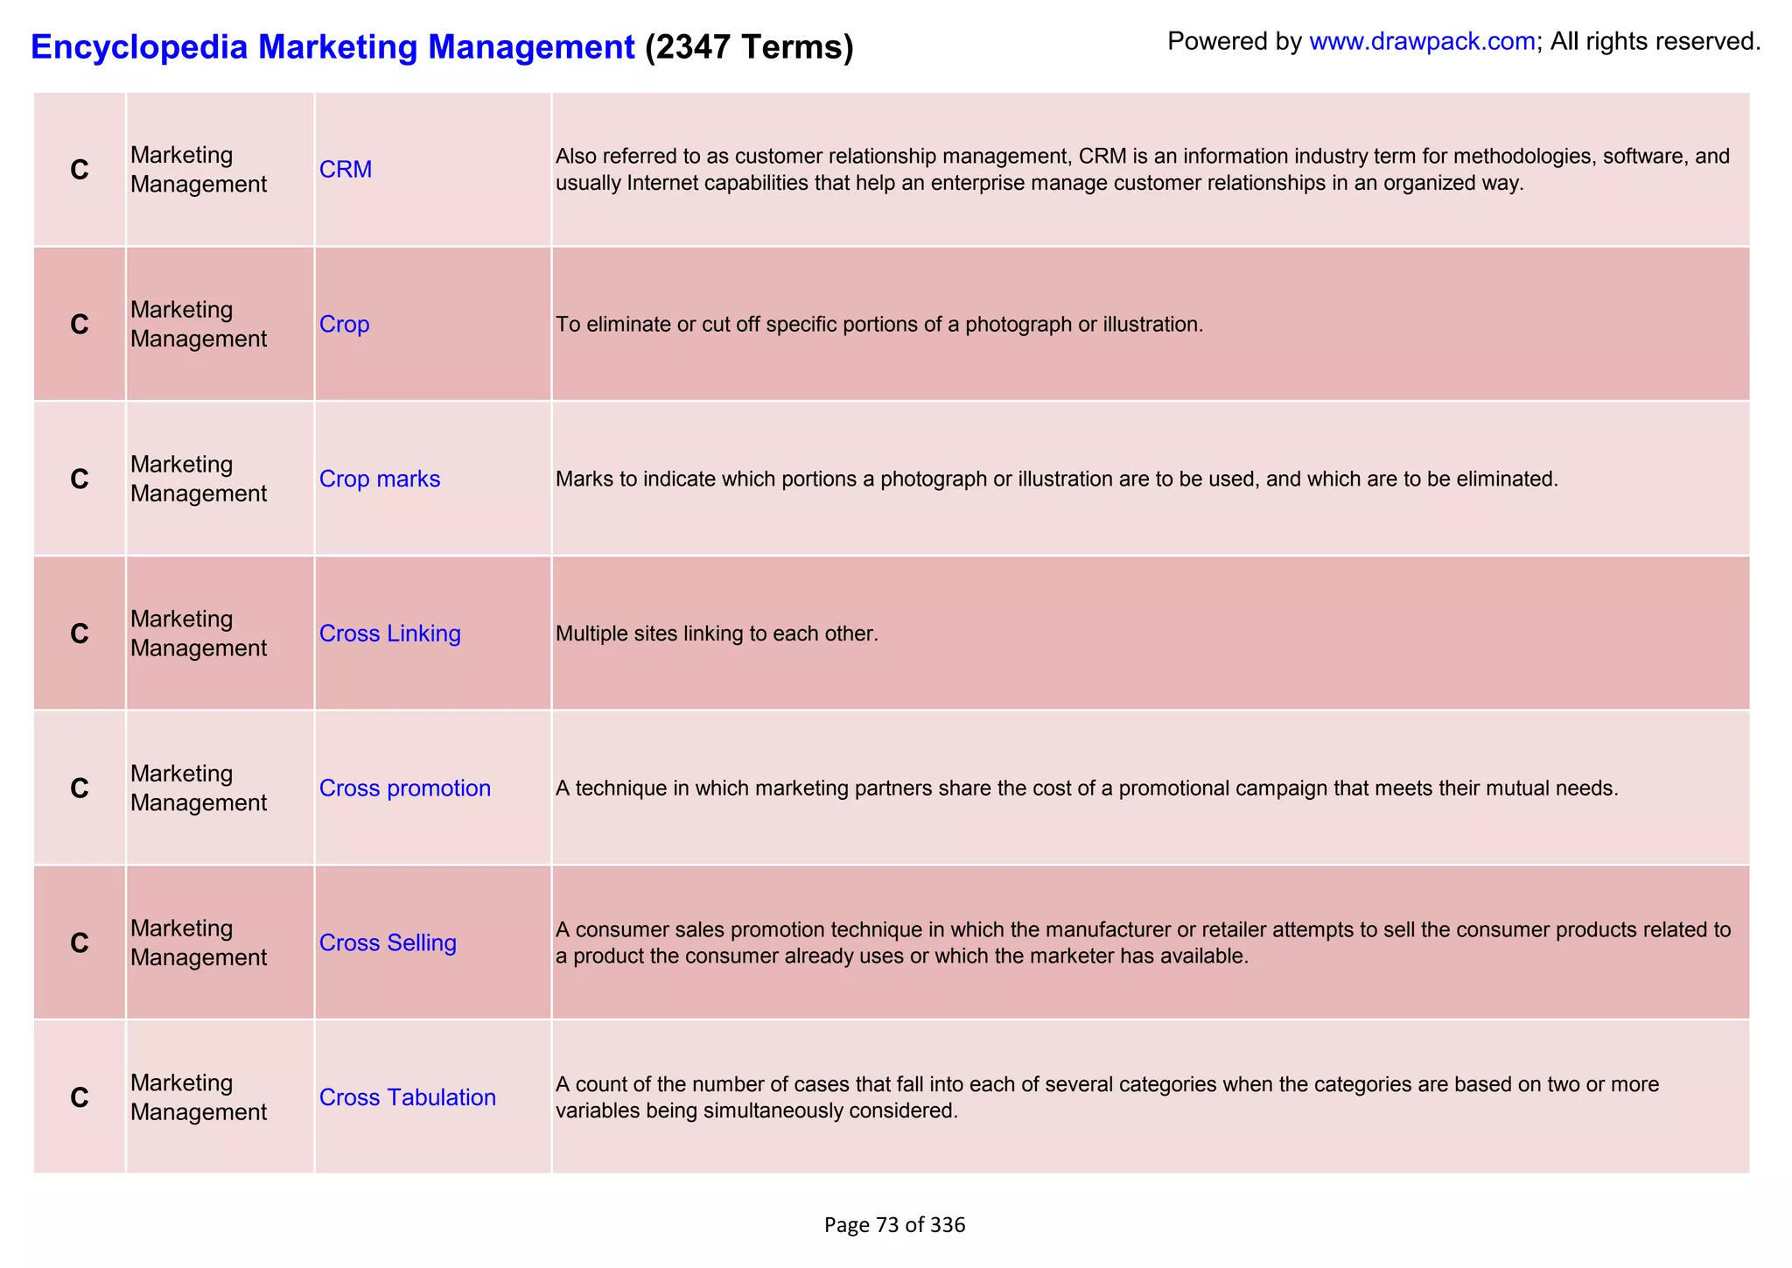Click letter C in the Crop marks row
This screenshot has width=1792, height=1268.
pos(80,480)
